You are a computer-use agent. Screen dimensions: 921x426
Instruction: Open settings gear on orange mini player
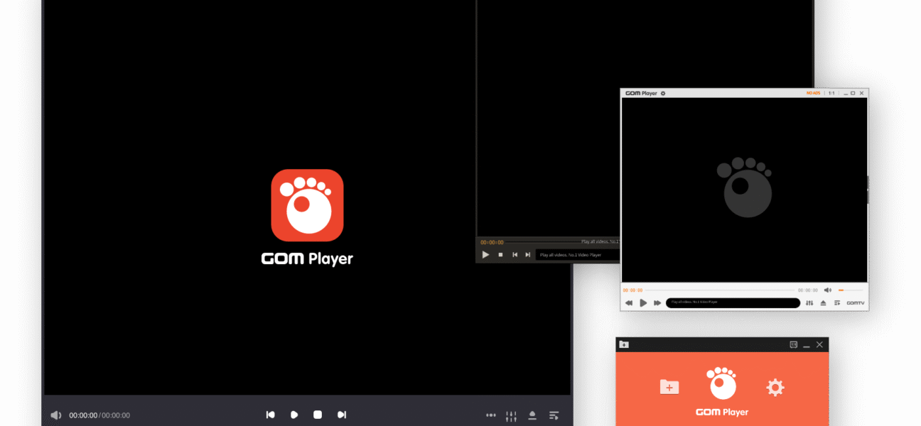pyautogui.click(x=775, y=387)
